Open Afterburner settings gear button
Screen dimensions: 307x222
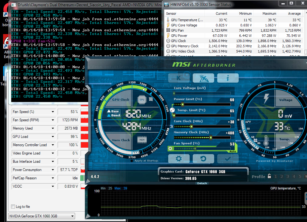coord(179,159)
